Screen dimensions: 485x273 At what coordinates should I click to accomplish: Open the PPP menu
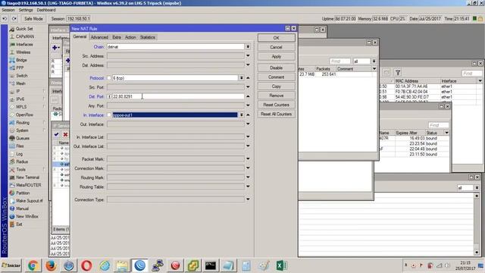click(20, 67)
